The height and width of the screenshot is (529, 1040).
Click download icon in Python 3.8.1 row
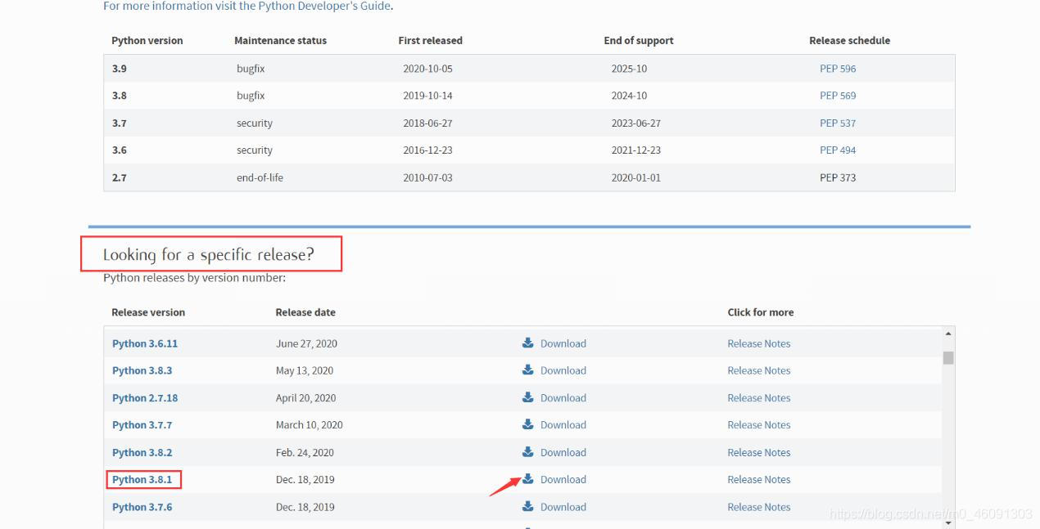[x=528, y=479]
